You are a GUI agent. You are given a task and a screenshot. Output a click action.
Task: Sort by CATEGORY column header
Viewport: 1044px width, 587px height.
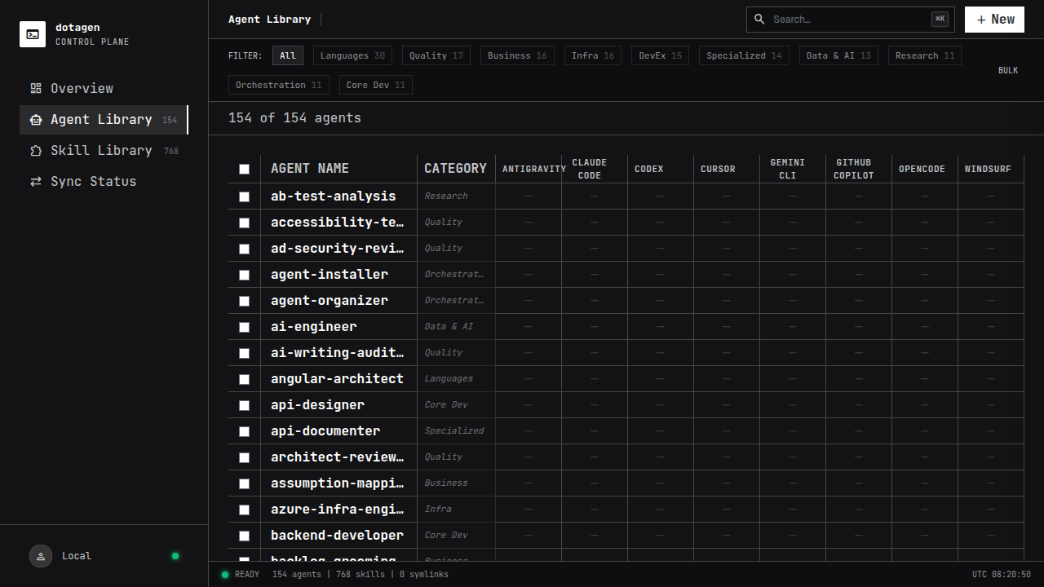(x=455, y=169)
